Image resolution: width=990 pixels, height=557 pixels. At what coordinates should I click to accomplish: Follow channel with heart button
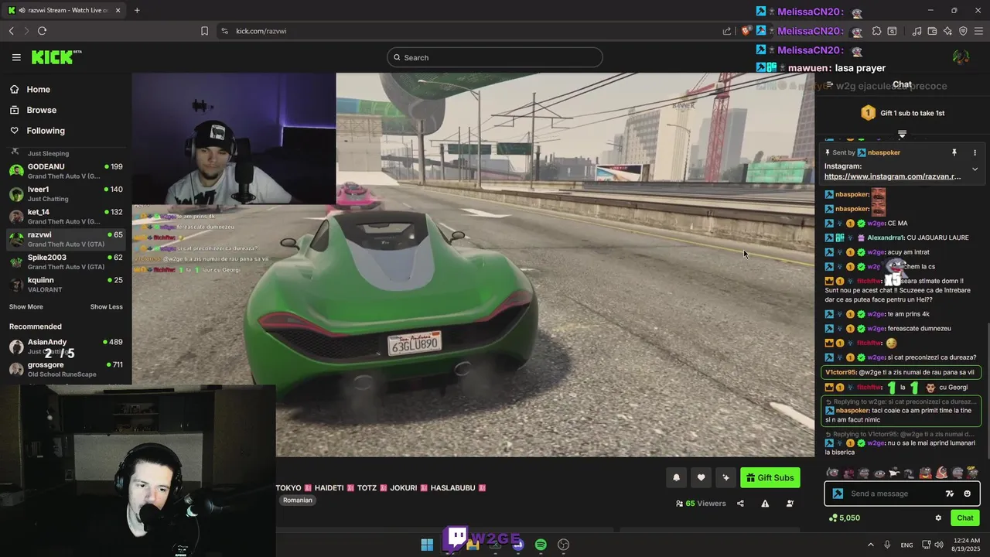pyautogui.click(x=701, y=477)
